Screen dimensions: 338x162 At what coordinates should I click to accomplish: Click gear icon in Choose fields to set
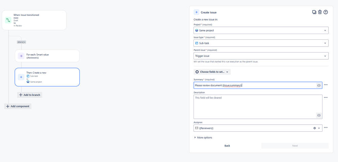tap(197, 72)
